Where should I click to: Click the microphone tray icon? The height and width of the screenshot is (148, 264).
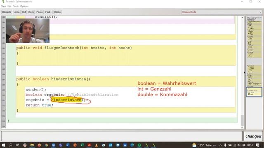[225, 145]
